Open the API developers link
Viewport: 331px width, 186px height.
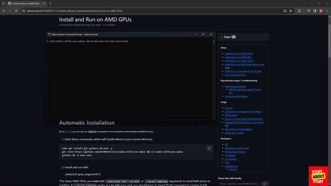[227, 145]
